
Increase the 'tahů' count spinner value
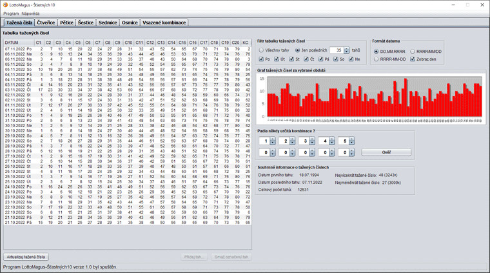[x=347, y=48]
